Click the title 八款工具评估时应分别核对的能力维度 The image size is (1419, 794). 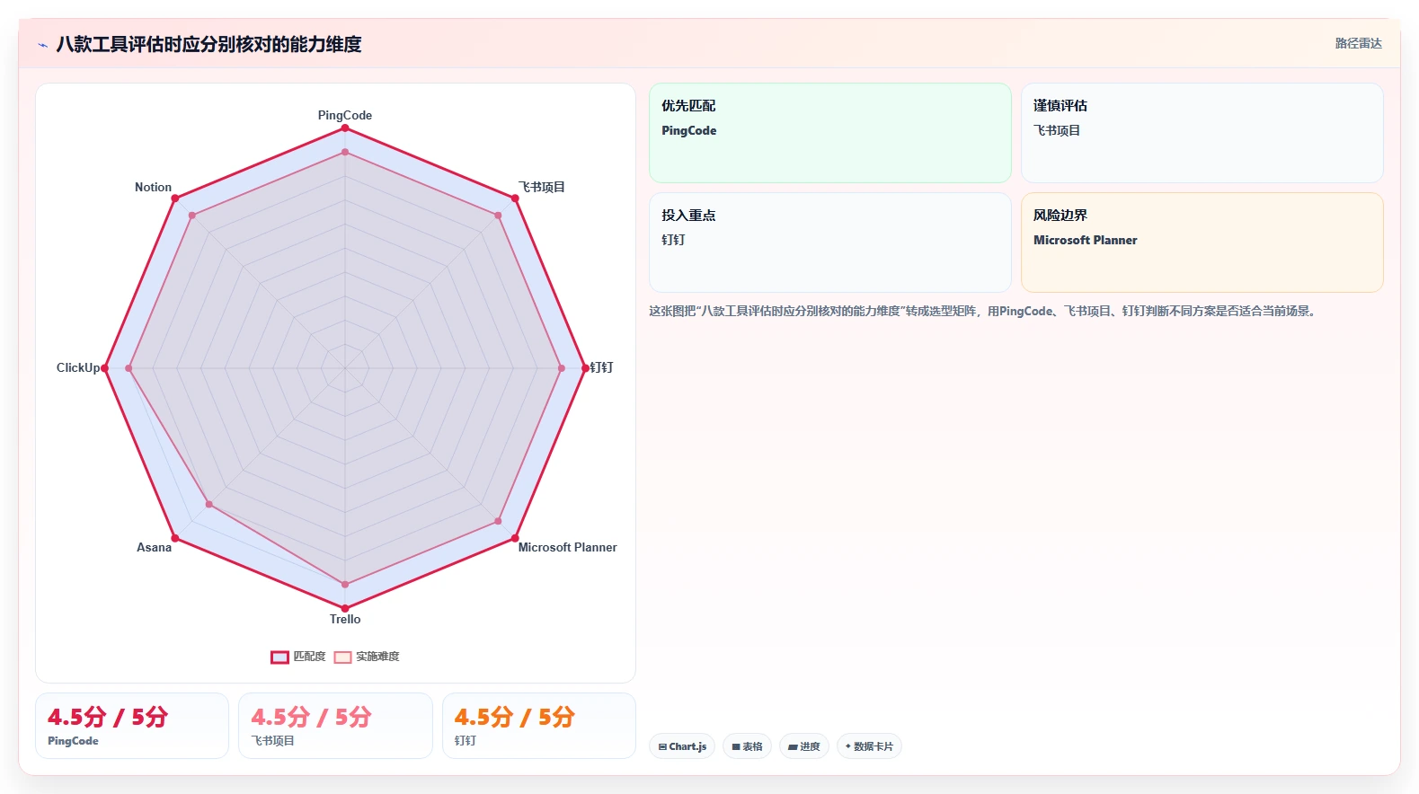click(208, 44)
